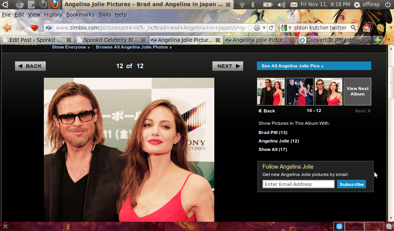Viewport: 394px width, 231px height.
Task: Open the sound volume indicator
Action: [x=281, y=5]
